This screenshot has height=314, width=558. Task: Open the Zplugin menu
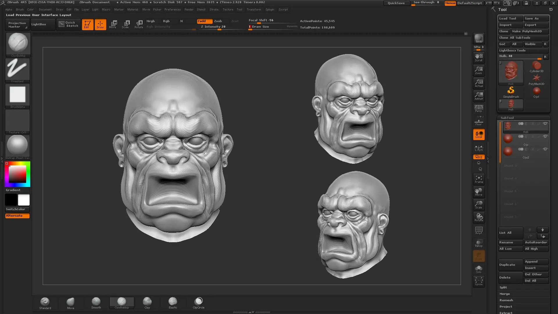[270, 9]
